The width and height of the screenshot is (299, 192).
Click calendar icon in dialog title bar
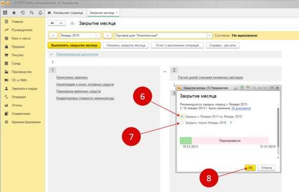tap(248, 88)
